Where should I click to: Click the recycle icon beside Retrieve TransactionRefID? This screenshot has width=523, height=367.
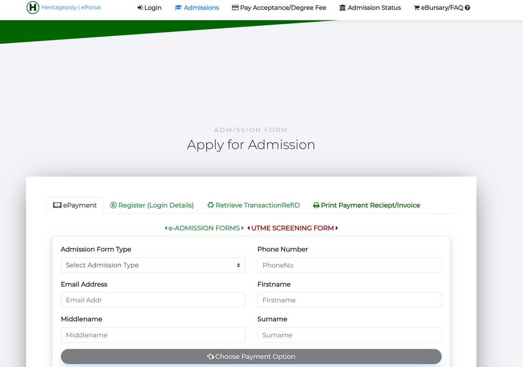[x=211, y=205]
